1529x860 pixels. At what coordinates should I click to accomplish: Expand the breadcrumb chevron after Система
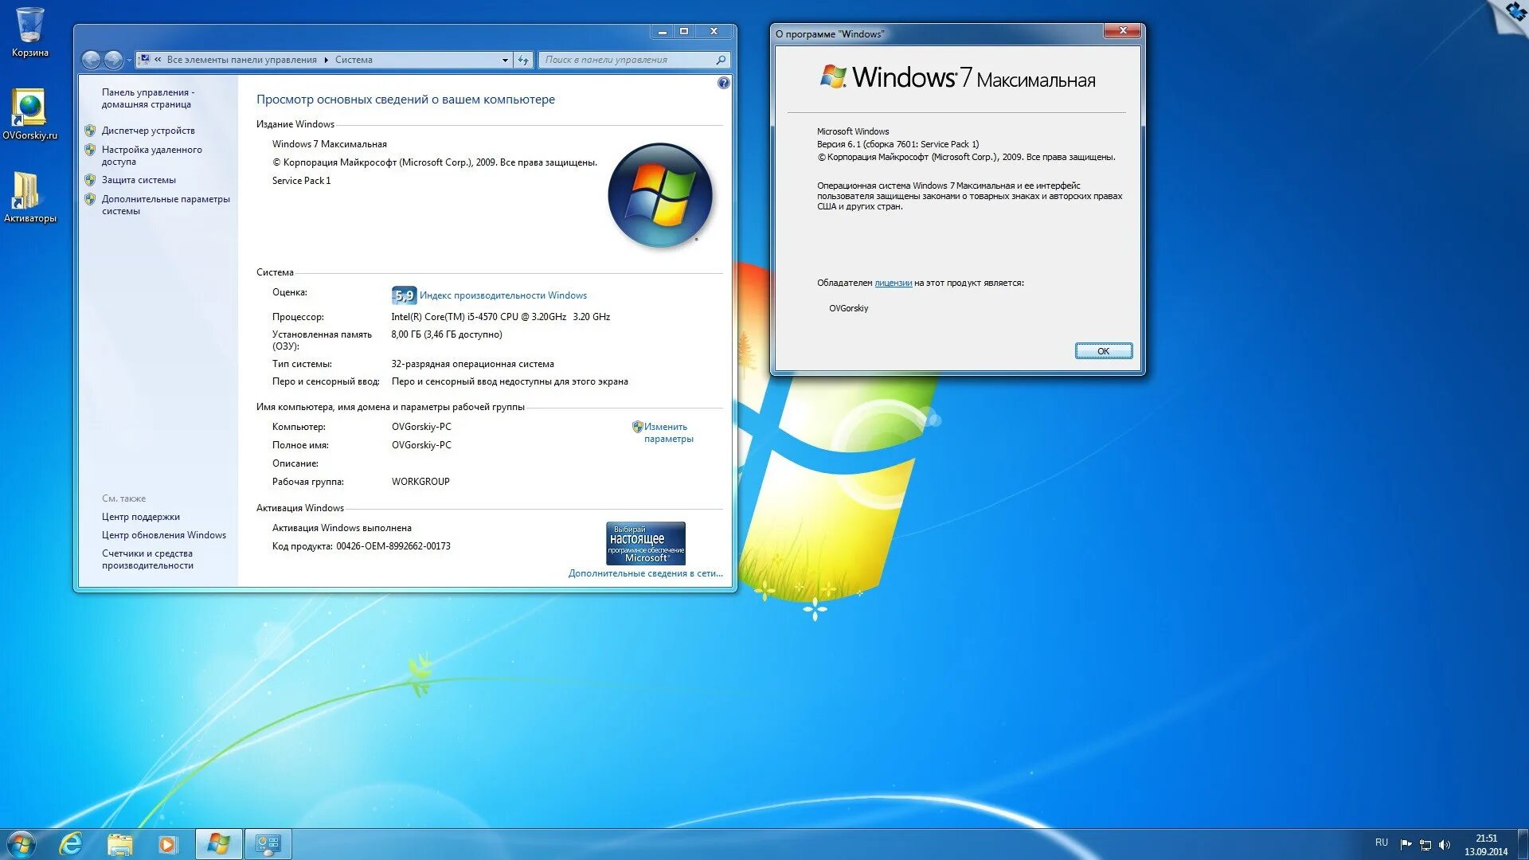coord(383,59)
